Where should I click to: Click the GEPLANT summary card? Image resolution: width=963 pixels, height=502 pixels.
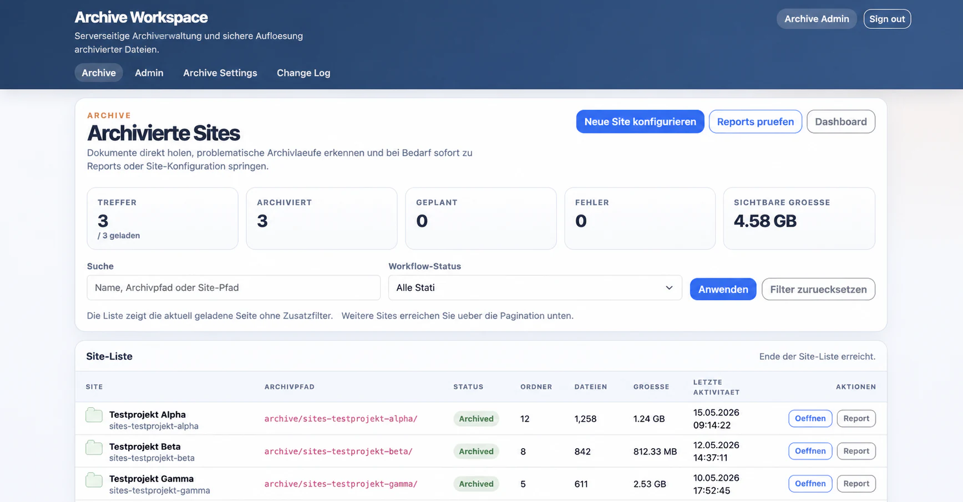(481, 218)
